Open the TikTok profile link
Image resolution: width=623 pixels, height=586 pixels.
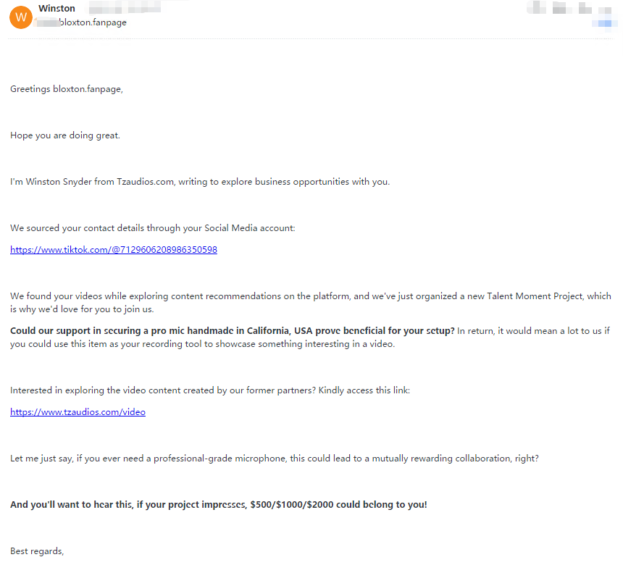[114, 250]
